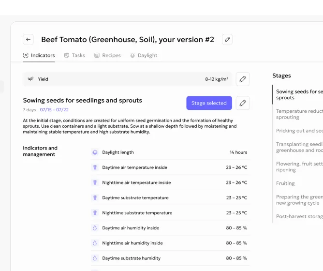This screenshot has height=271, width=323.
Task: Open the Recipes tab
Action: pos(107,55)
